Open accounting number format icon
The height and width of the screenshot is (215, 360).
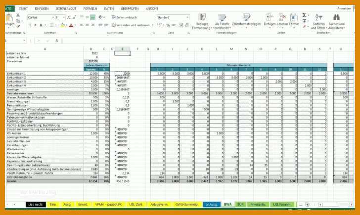(x=160, y=25)
